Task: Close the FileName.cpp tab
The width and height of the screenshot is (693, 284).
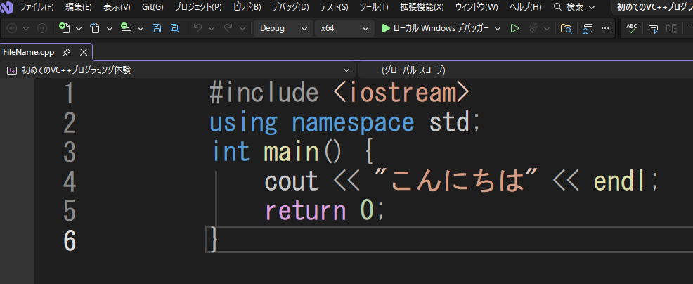Action: (x=84, y=53)
